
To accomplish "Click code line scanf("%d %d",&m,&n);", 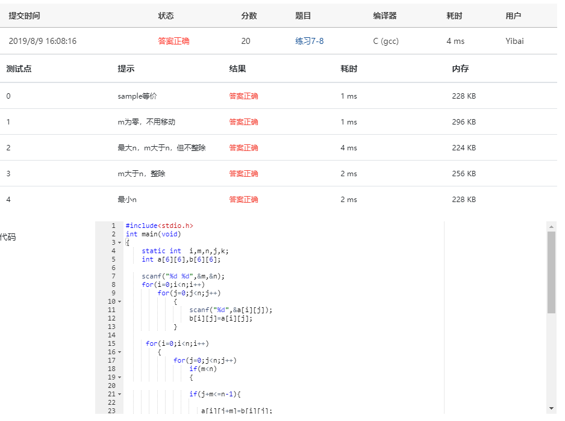I will (x=183, y=276).
